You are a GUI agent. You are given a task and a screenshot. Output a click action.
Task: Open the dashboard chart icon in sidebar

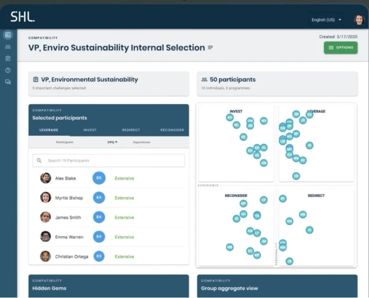(x=8, y=35)
